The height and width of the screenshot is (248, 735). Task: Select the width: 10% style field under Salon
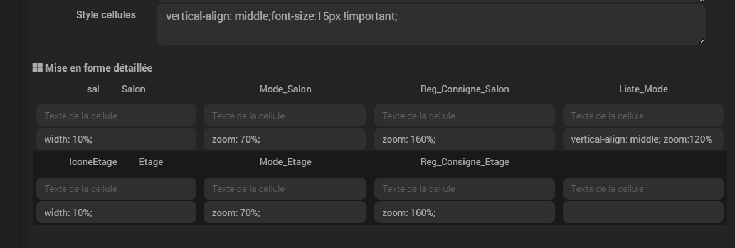coord(116,139)
